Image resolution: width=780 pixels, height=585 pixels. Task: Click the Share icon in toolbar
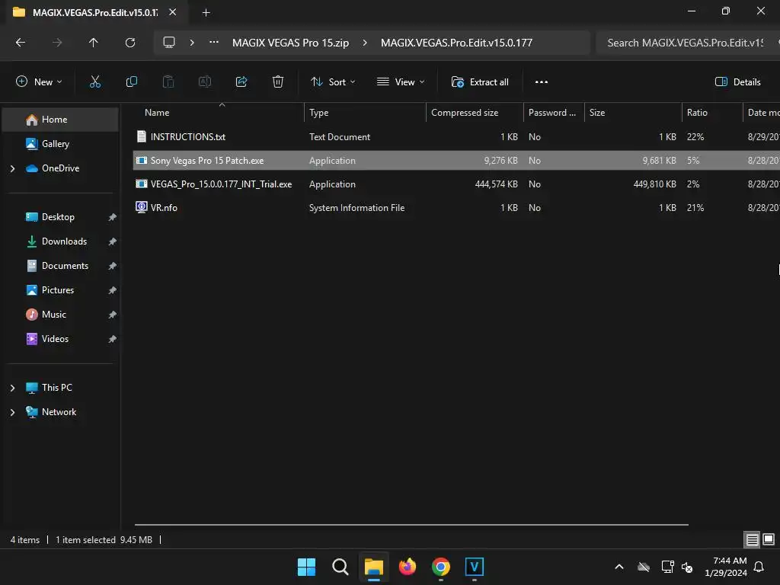tap(241, 82)
